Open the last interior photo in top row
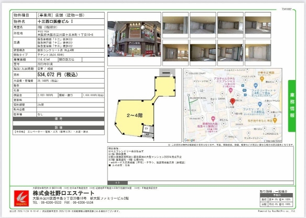Screen dimensions: 306x218 click(258, 25)
